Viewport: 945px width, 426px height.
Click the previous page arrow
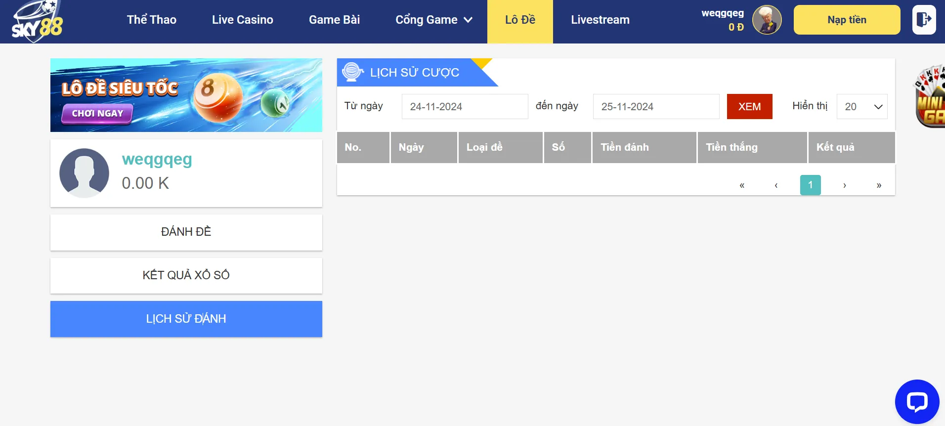pos(776,185)
